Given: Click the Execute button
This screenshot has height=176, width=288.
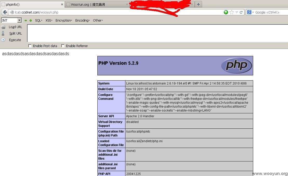Looking at the screenshot, I should [15, 40].
